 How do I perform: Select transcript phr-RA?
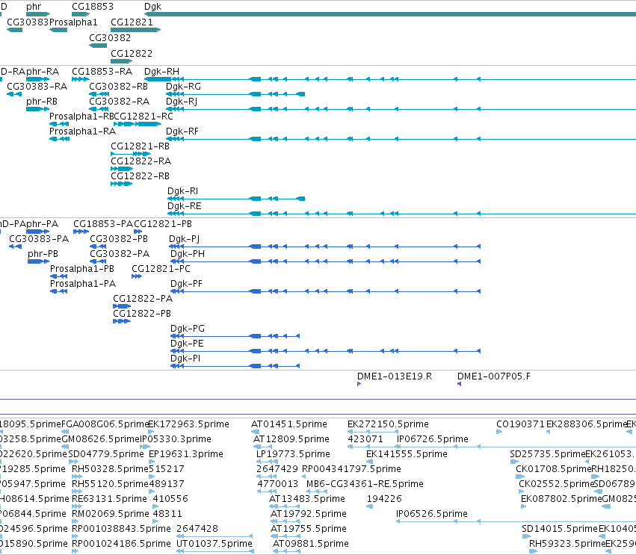coord(37,79)
